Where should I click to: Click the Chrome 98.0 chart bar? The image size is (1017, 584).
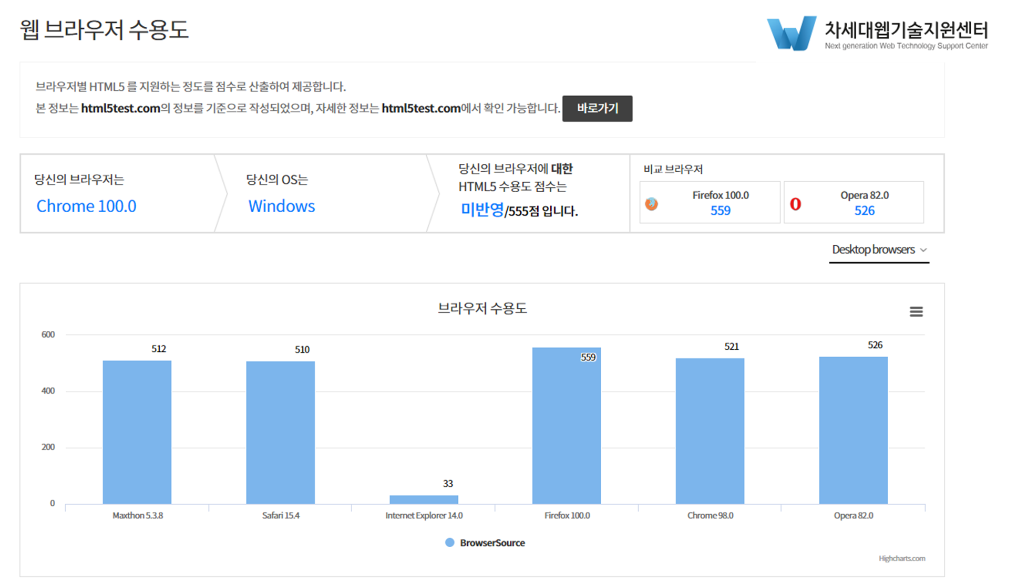(710, 431)
